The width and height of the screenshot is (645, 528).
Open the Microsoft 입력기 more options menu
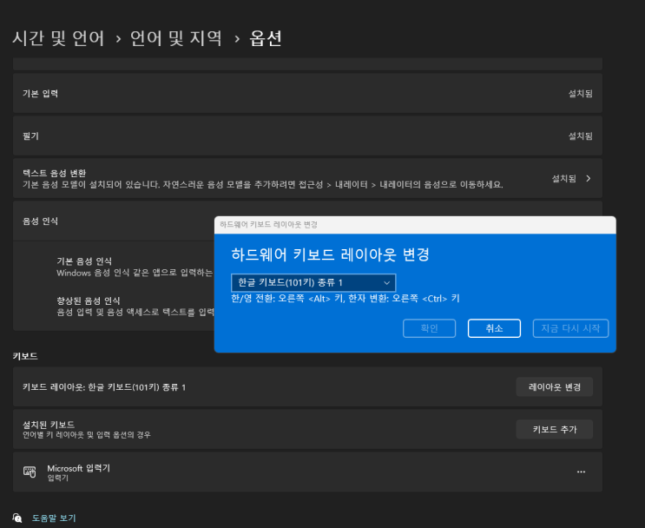(581, 472)
